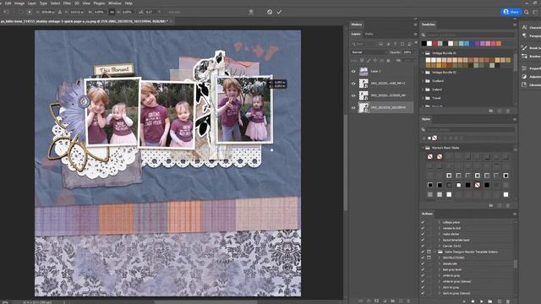Open the Brushes panel icon
Screen dimensions: 541x304
pos(524,57)
